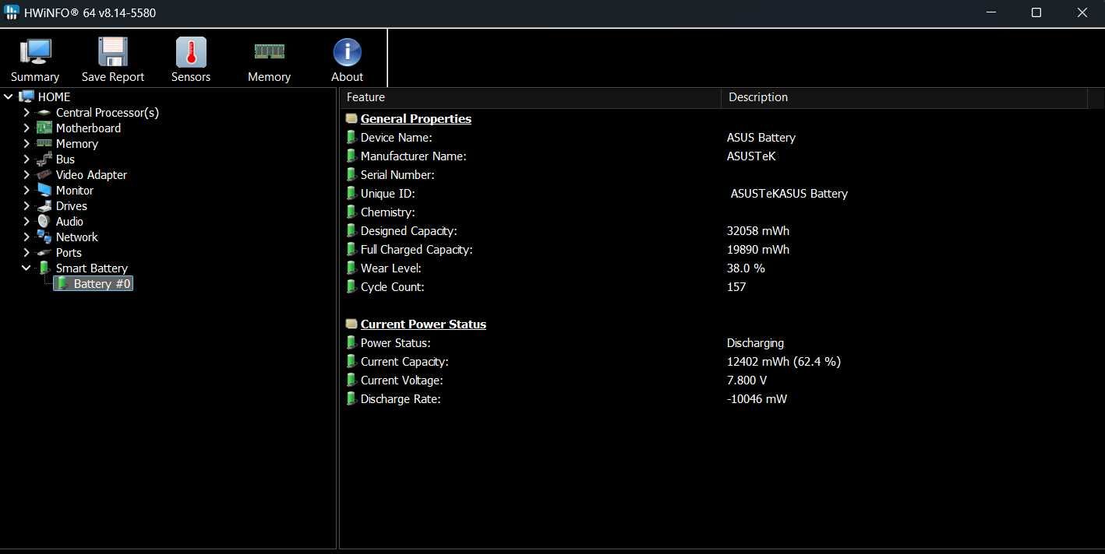Click the Manufacturer Name value ASUSTeK
Image resolution: width=1105 pixels, height=554 pixels.
click(751, 156)
